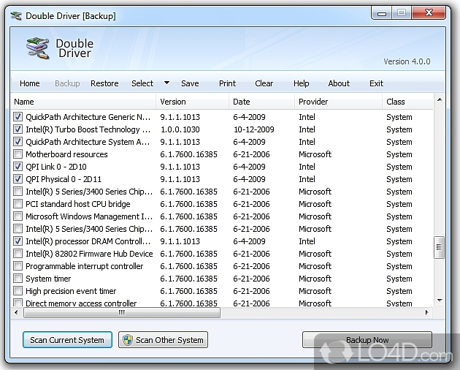The image size is (460, 370).
Task: Click the shield icon on Scan Other System
Action: 128,340
